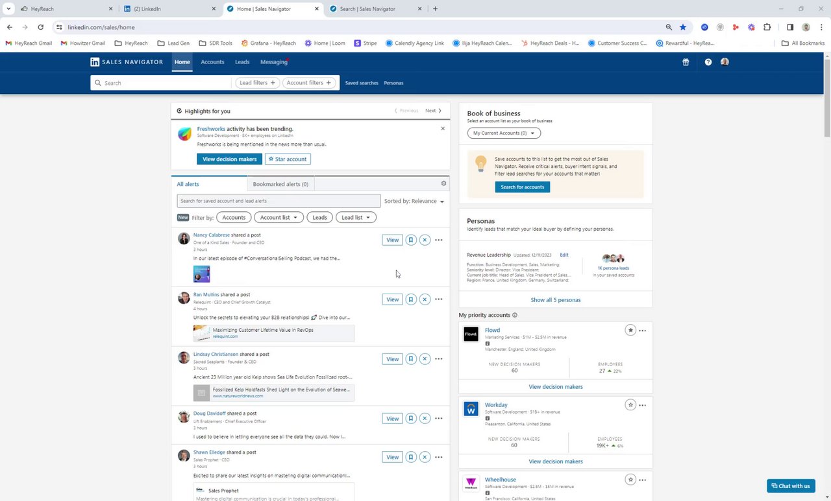Click the Sales Navigator search field
831x501 pixels.
pyautogui.click(x=161, y=83)
